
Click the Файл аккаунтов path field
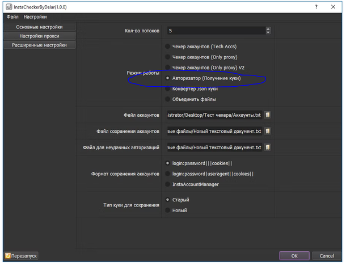(215, 115)
